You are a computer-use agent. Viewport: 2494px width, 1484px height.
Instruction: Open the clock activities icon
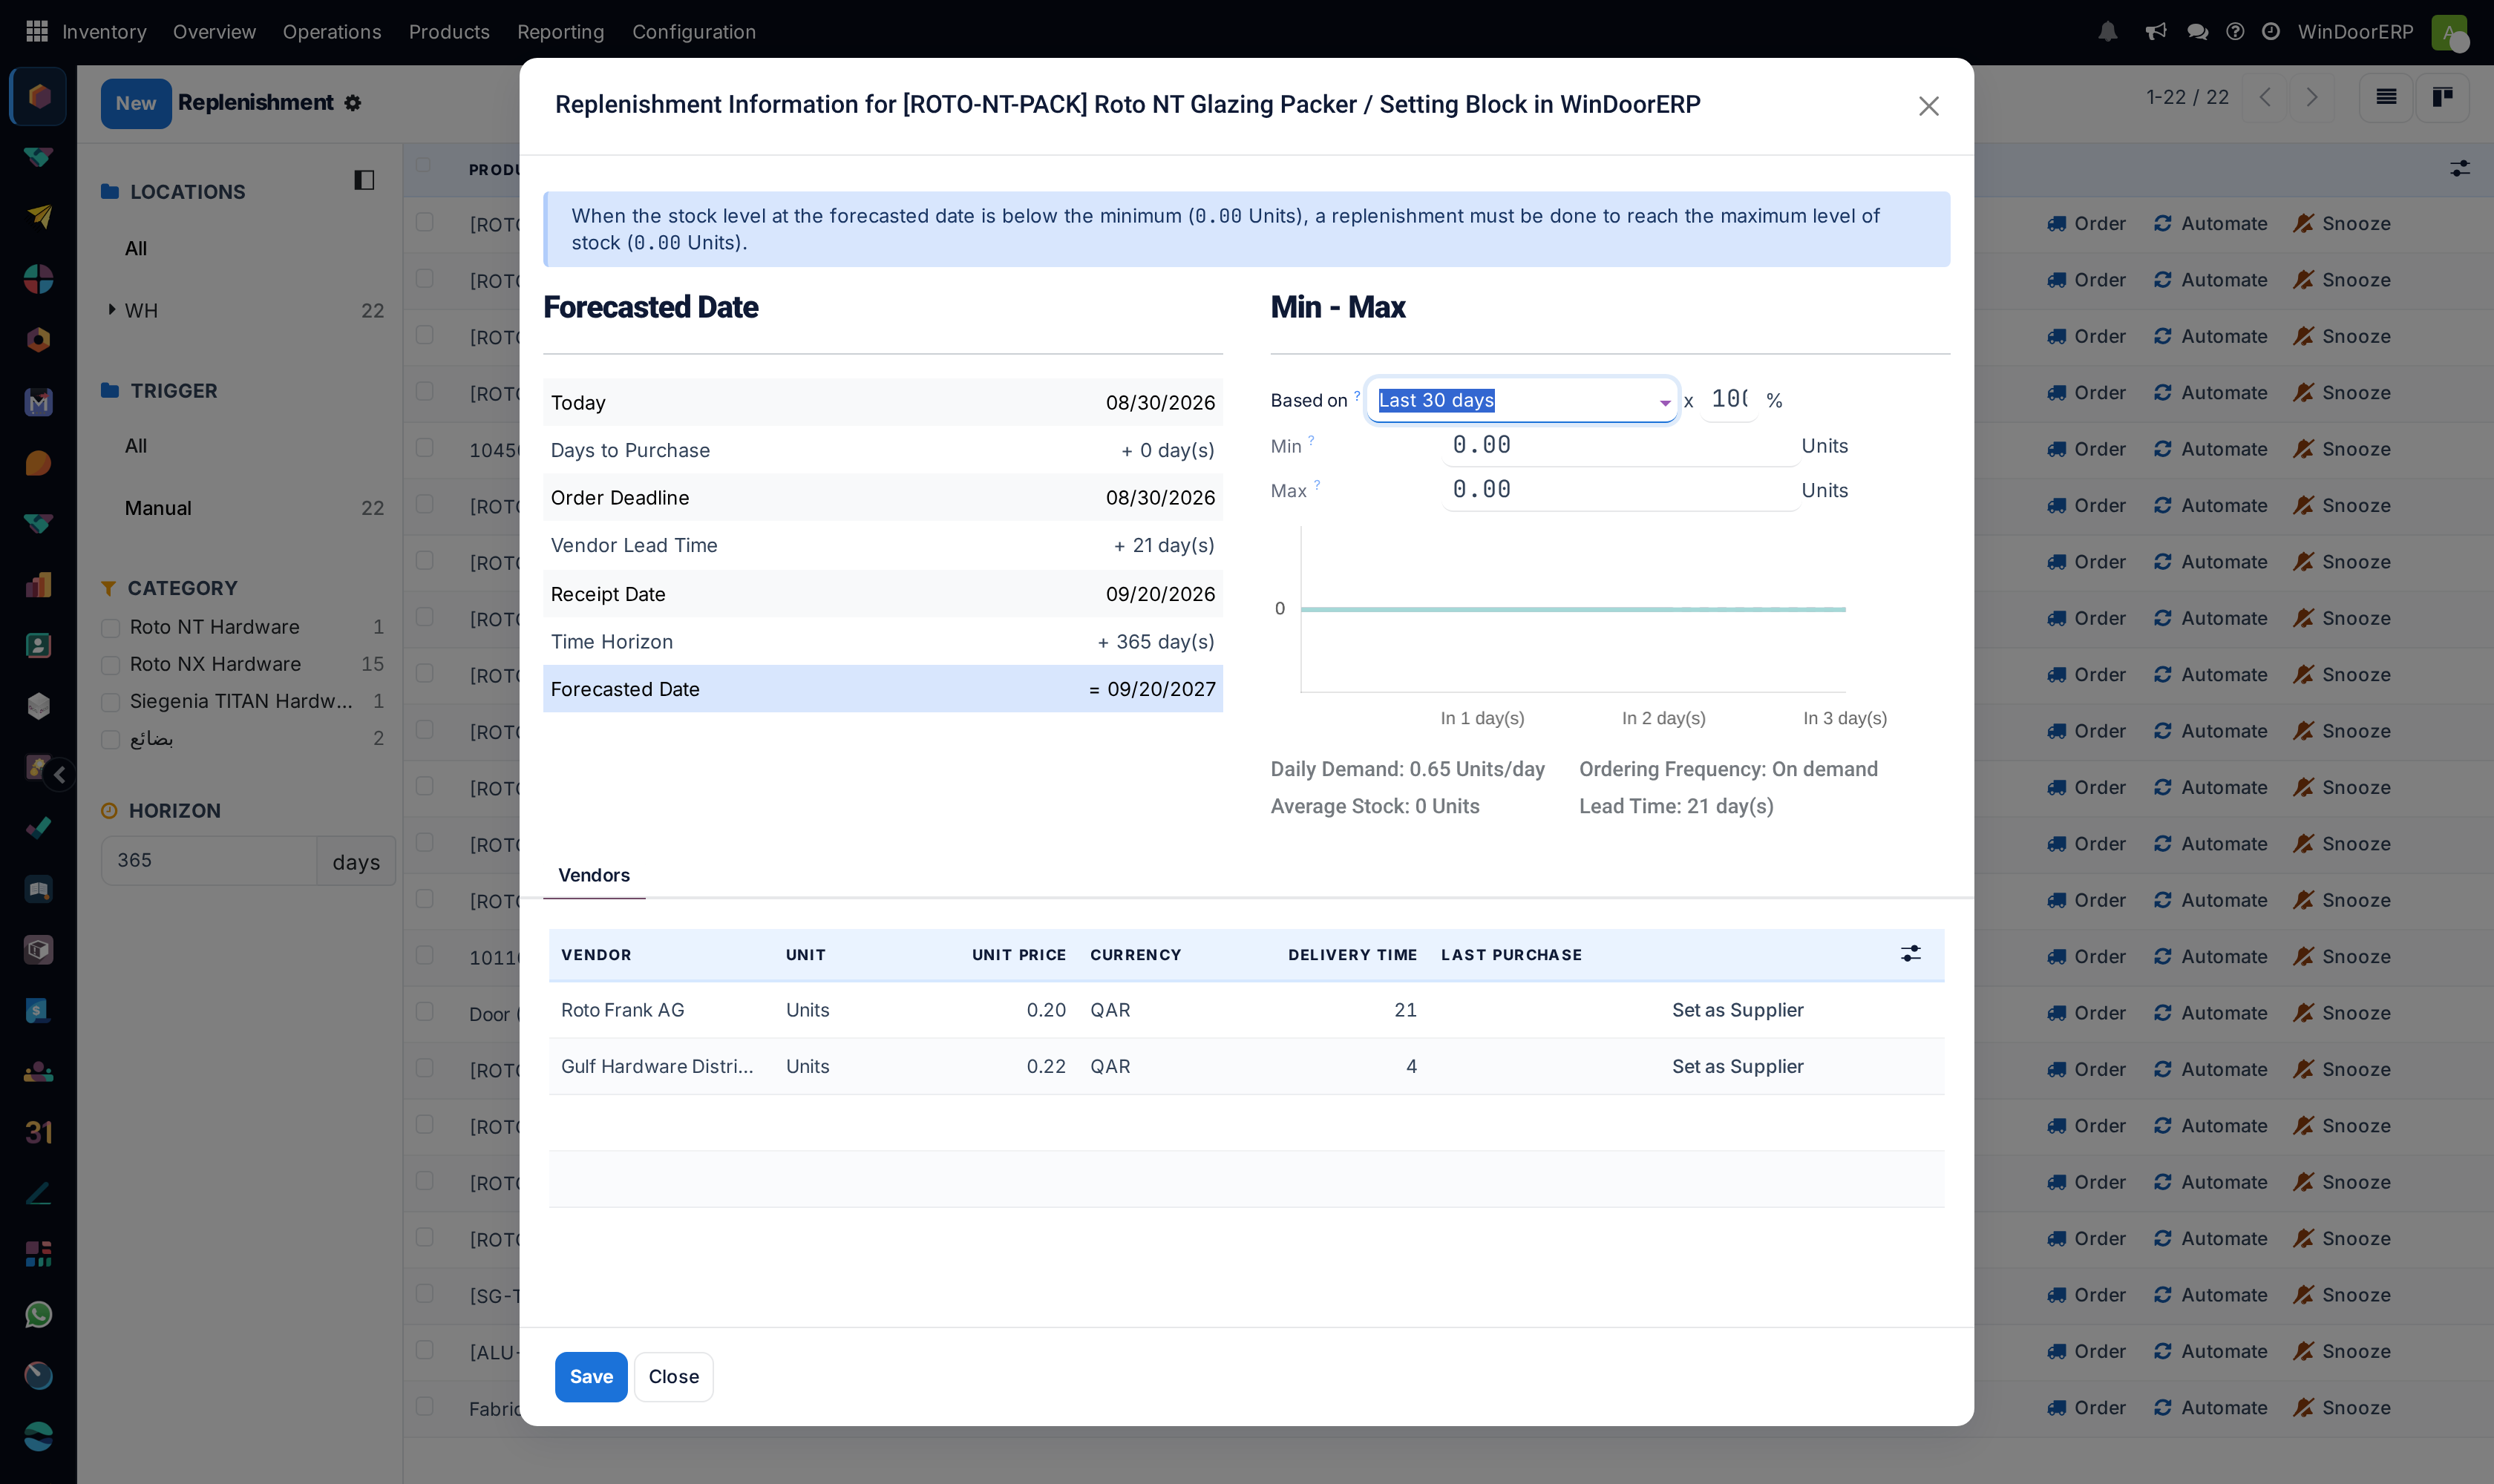pos(2271,32)
